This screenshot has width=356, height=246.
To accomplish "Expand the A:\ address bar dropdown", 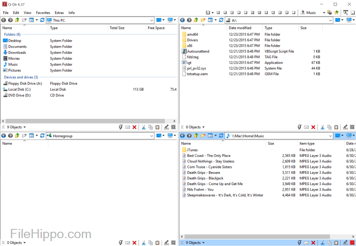I will click(x=331, y=20).
